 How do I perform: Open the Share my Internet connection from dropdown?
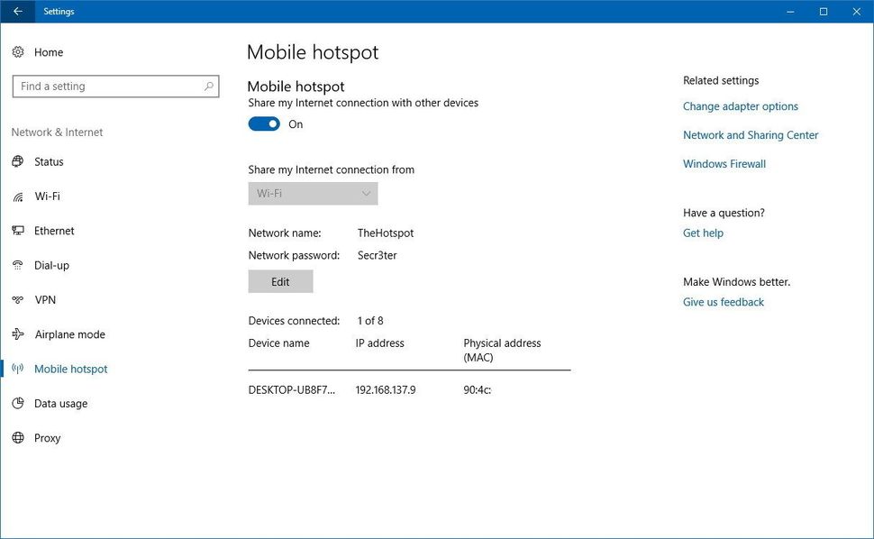[x=312, y=193]
